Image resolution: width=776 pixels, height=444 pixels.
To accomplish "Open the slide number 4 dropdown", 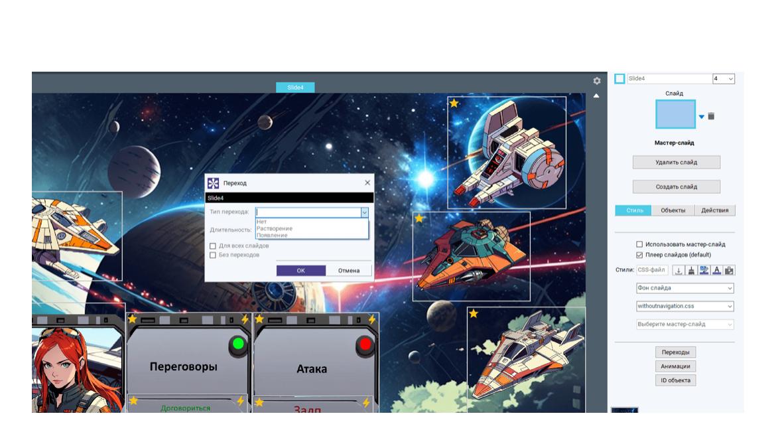I will pos(723,78).
